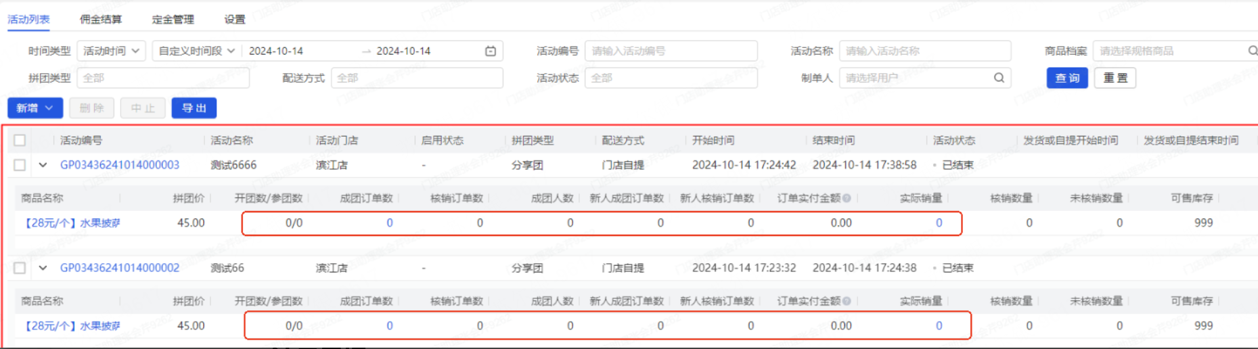Collapse row GP03436241014000003 details
The width and height of the screenshot is (1258, 349).
coord(43,165)
